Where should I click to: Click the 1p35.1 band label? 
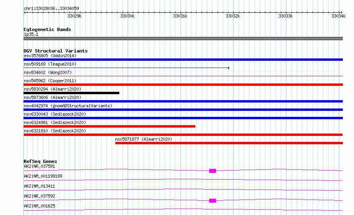[x=31, y=34]
